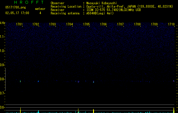Viewport: 178px width, 113px height.
Task: Click the date stamp 02.05.17 17:00
Action: tap(17, 13)
